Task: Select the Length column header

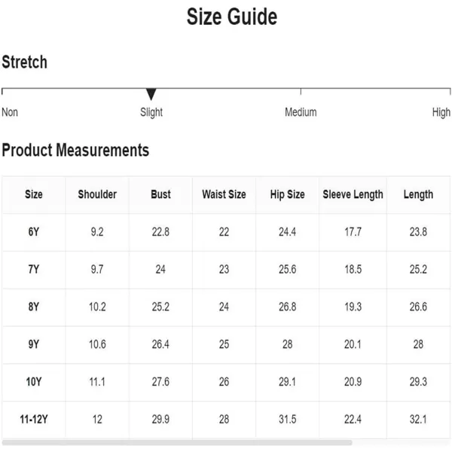Action: [x=418, y=194]
